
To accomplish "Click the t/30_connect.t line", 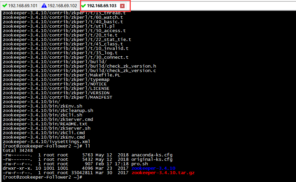I will (x=66, y=57).
